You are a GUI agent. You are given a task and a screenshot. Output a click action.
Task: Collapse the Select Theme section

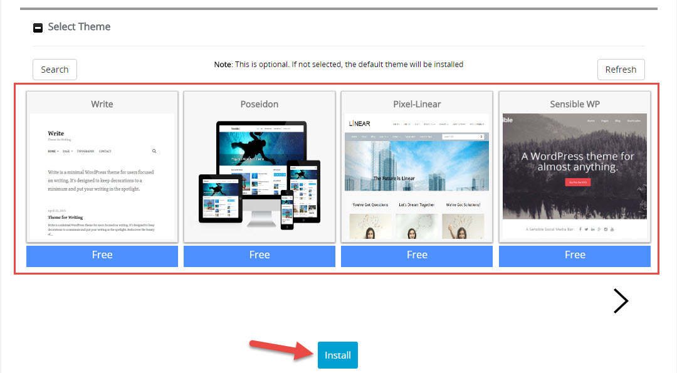[38, 28]
